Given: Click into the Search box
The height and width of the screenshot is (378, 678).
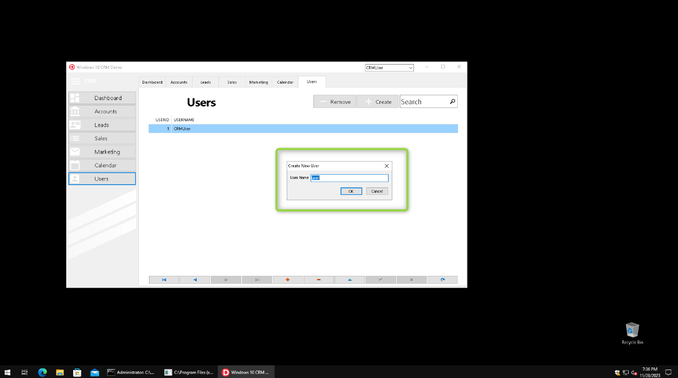Looking at the screenshot, I should point(424,102).
